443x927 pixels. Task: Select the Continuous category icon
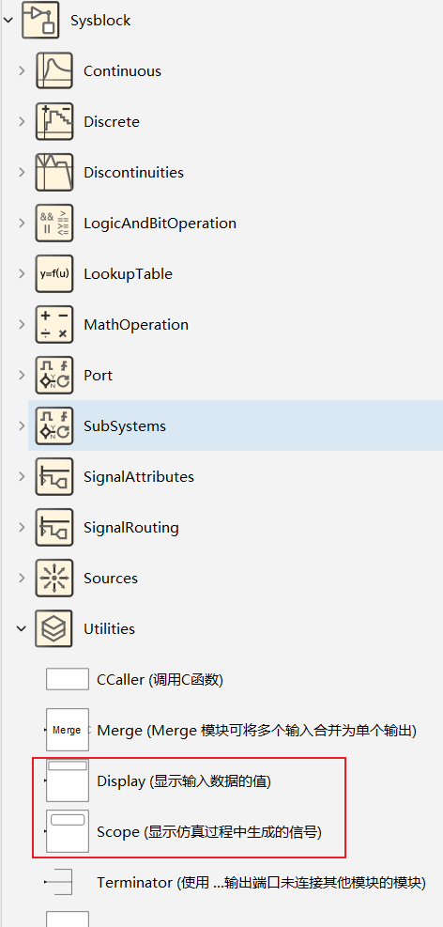(54, 71)
